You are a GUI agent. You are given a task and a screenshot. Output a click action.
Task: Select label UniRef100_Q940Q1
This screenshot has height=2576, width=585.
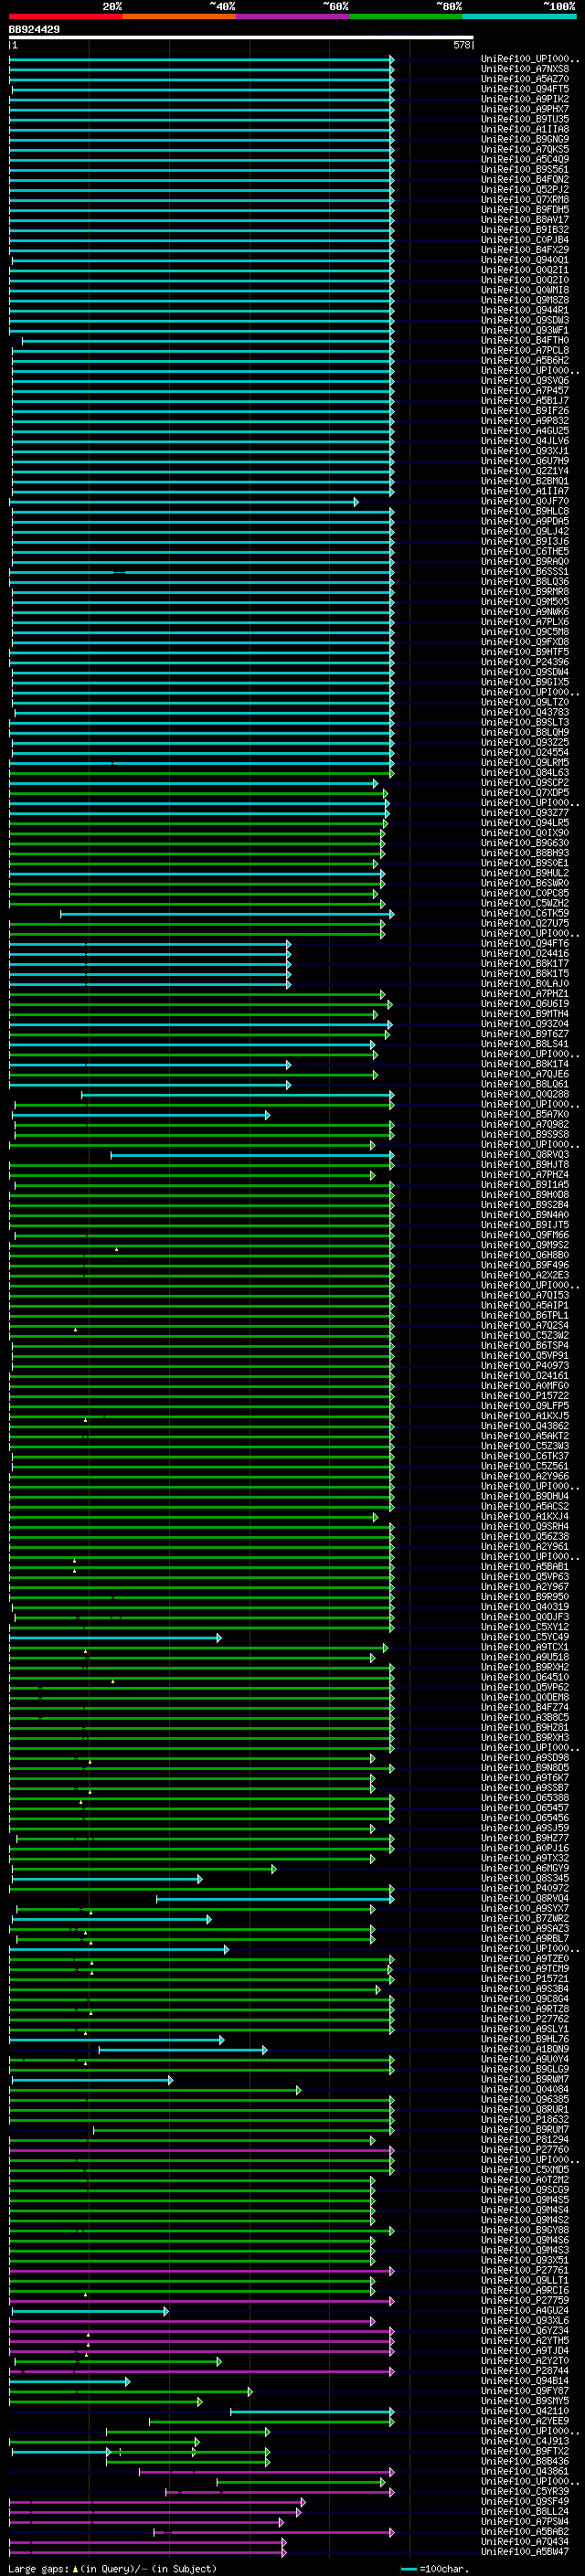[525, 260]
